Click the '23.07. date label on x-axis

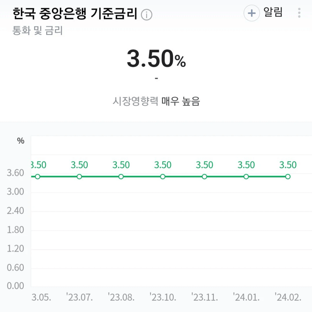[79, 297]
